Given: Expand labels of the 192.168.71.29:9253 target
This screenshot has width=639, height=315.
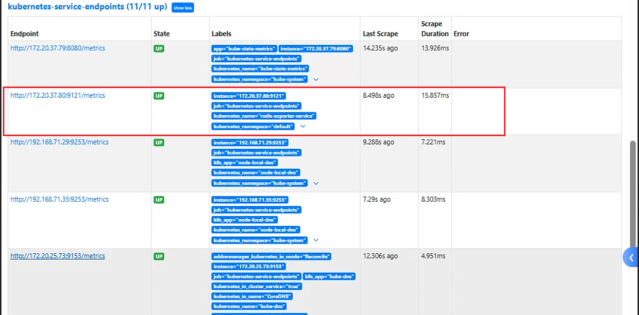Looking at the screenshot, I should click(316, 183).
